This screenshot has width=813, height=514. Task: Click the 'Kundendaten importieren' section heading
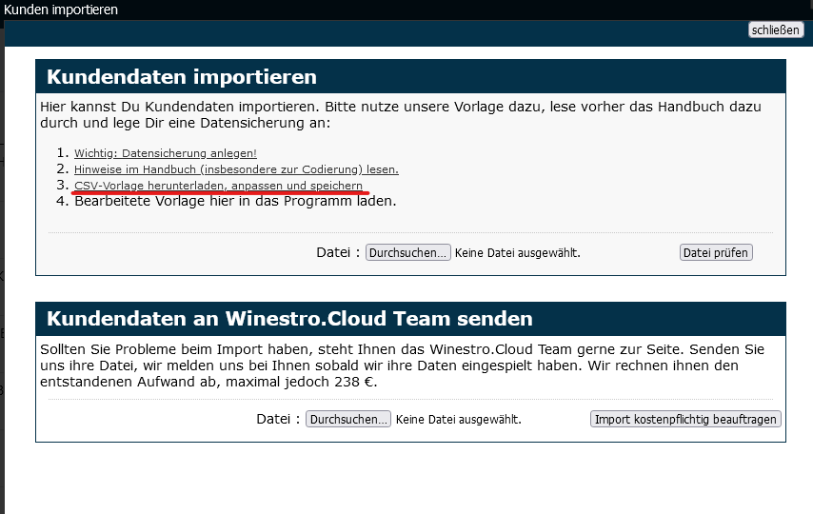click(182, 77)
